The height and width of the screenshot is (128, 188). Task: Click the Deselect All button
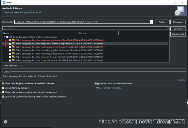(x=178, y=34)
